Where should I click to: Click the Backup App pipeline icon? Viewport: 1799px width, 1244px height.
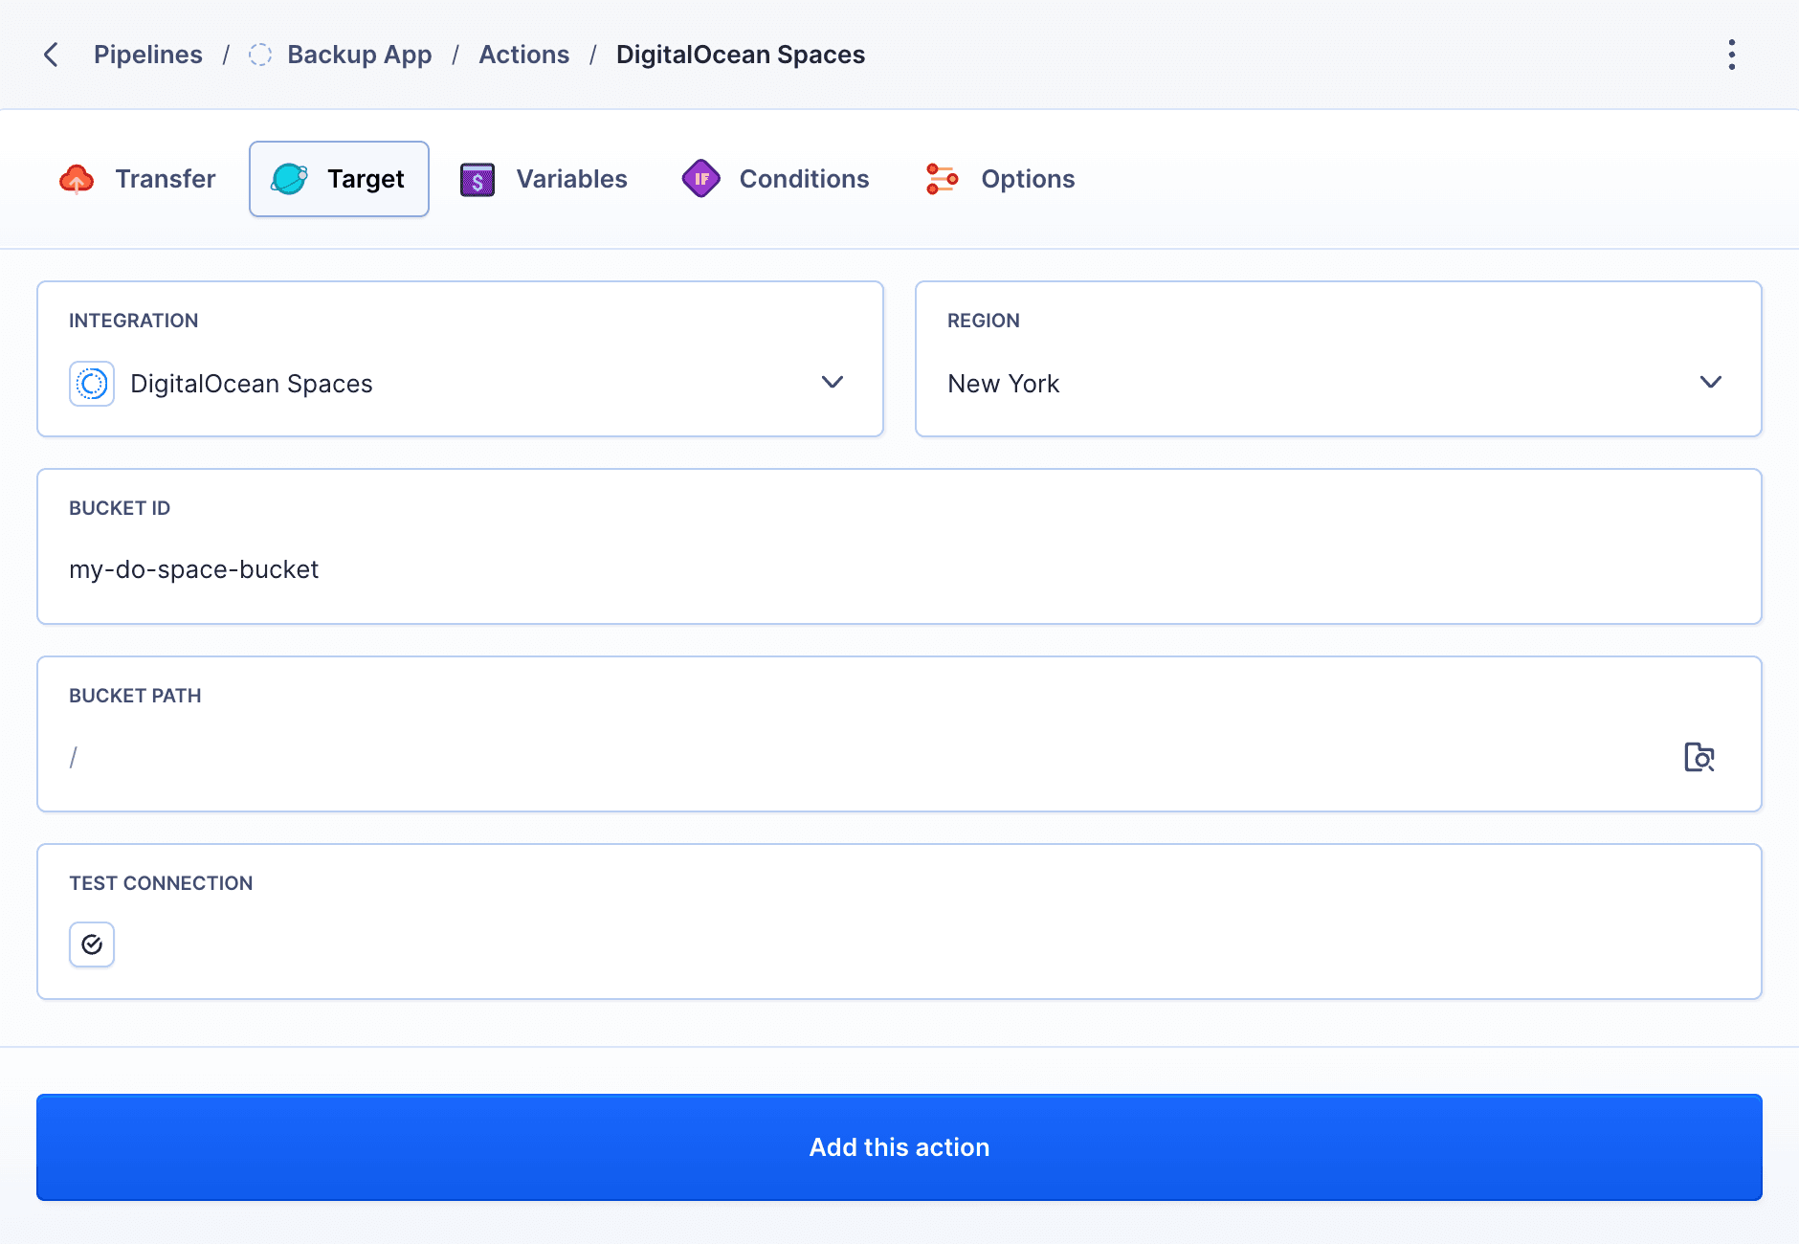(259, 55)
